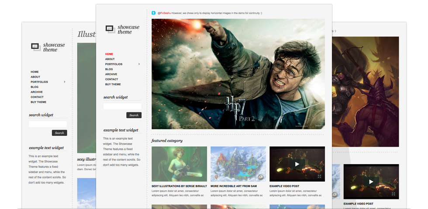Play the video thumbnail in right window
The height and width of the screenshot is (209, 428).
pos(371,182)
